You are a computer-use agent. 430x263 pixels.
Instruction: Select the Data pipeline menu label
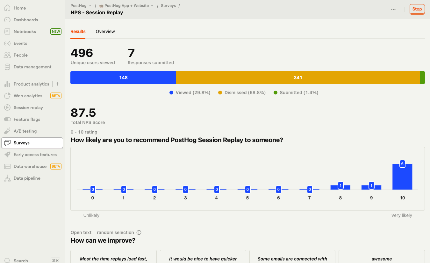pyautogui.click(x=27, y=178)
